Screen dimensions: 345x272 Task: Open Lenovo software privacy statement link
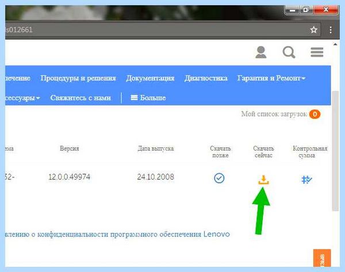point(117,234)
